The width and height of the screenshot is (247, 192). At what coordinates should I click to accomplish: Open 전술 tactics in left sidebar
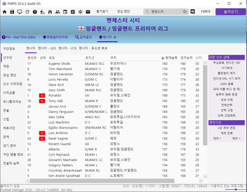(x=6, y=111)
